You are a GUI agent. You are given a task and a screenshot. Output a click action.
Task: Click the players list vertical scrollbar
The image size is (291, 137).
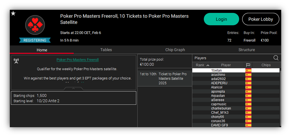[x=280, y=98]
